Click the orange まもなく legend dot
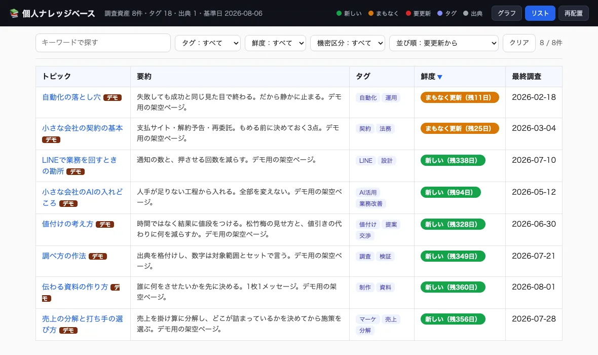Viewport: 598px width, 355px height. [x=370, y=13]
